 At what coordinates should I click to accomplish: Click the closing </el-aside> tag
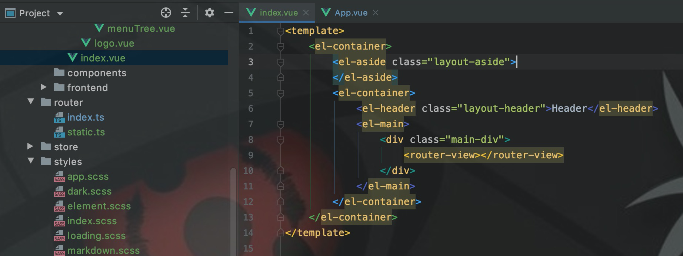click(365, 77)
